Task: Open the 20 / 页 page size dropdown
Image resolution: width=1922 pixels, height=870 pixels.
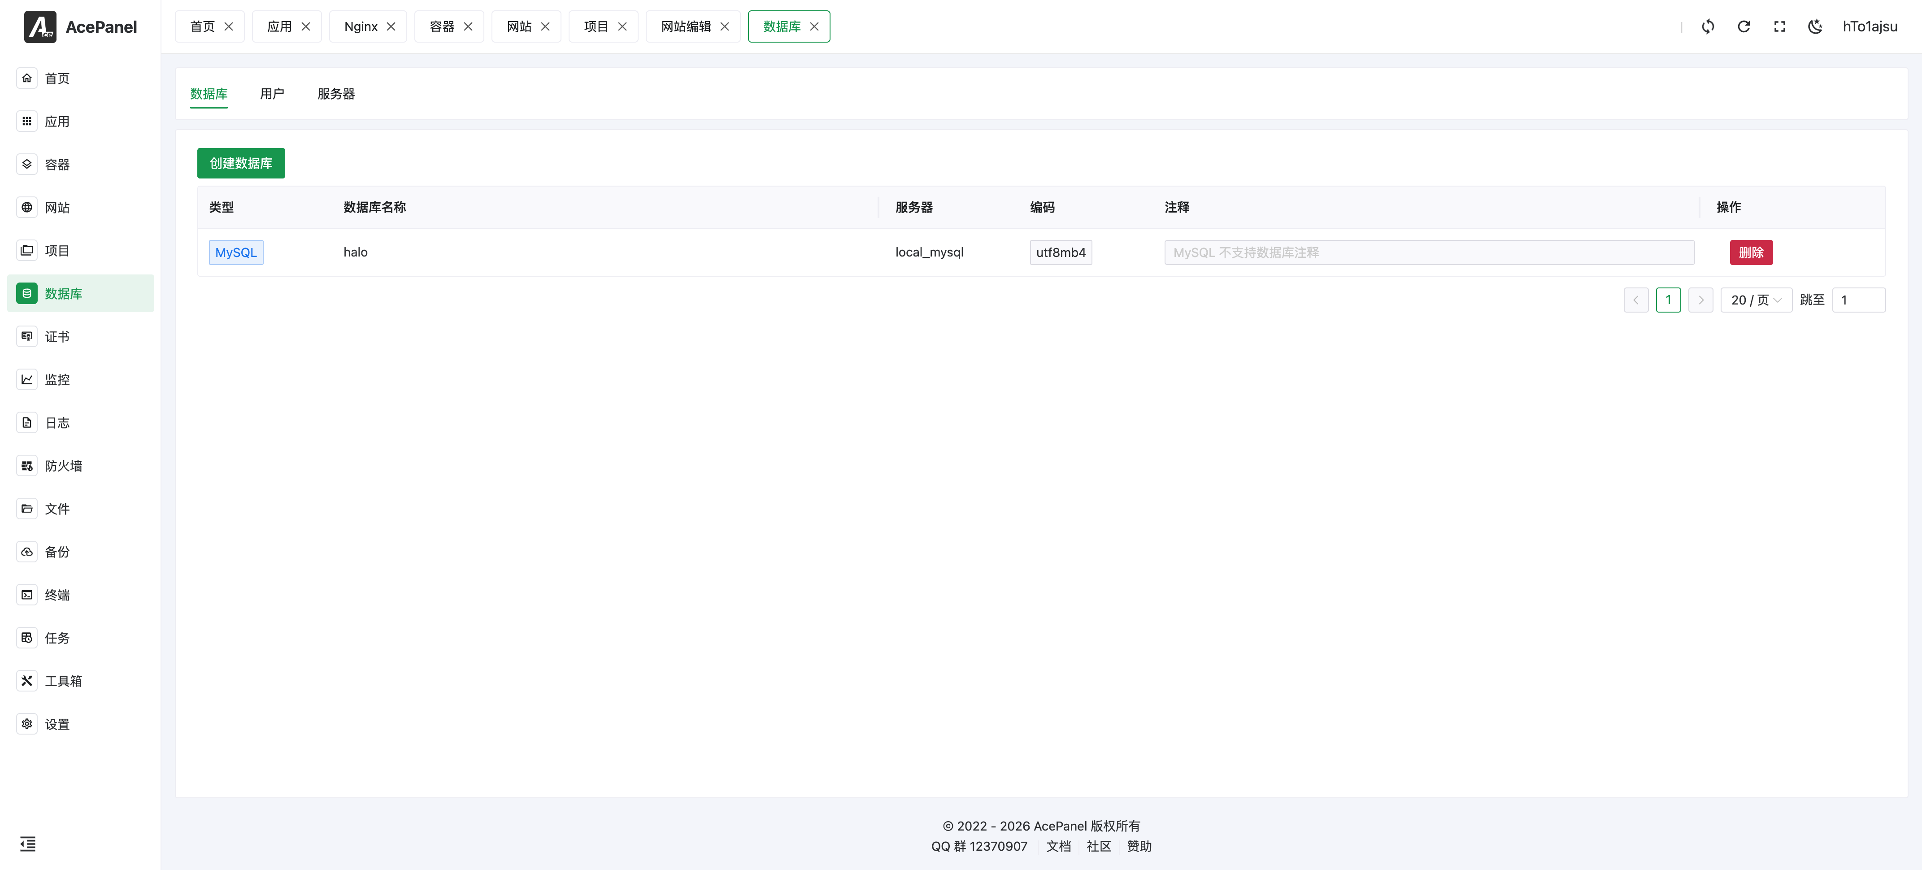Action: [1755, 300]
